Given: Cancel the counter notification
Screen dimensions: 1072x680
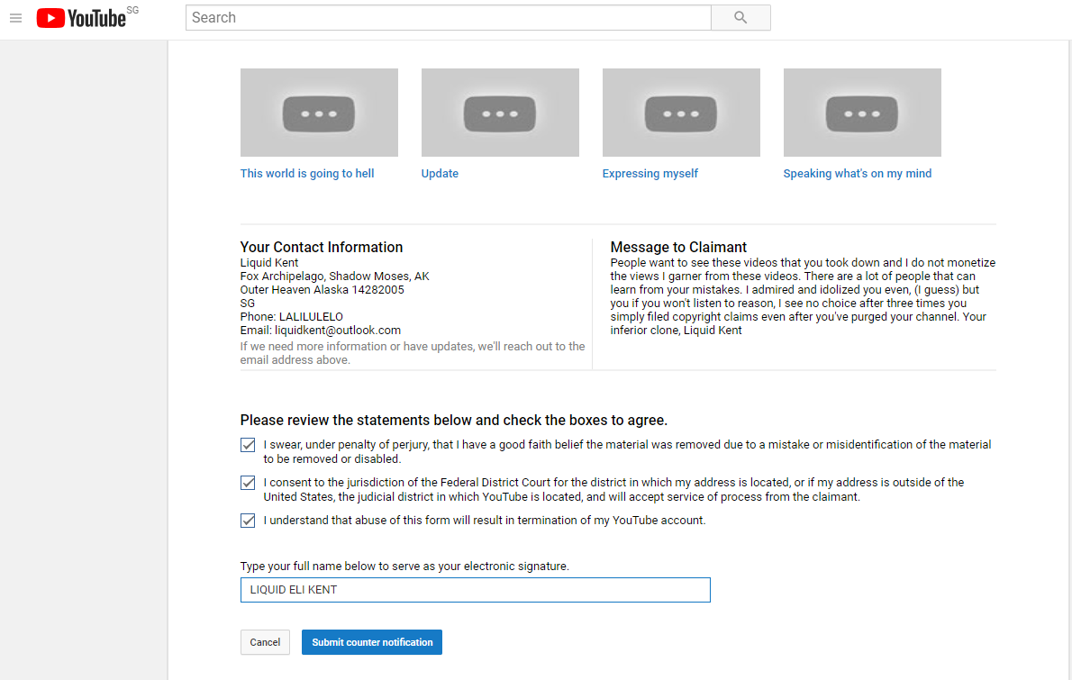Looking at the screenshot, I should point(265,642).
